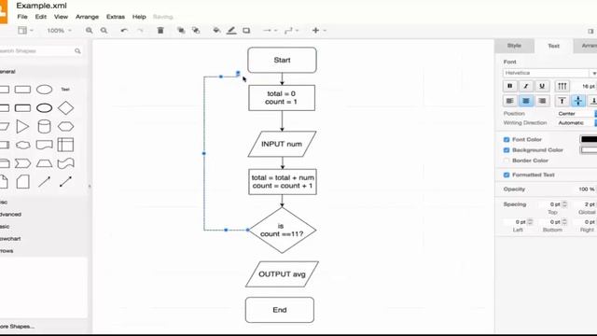
Task: Select the triangle shape in General palette
Action: (22, 127)
